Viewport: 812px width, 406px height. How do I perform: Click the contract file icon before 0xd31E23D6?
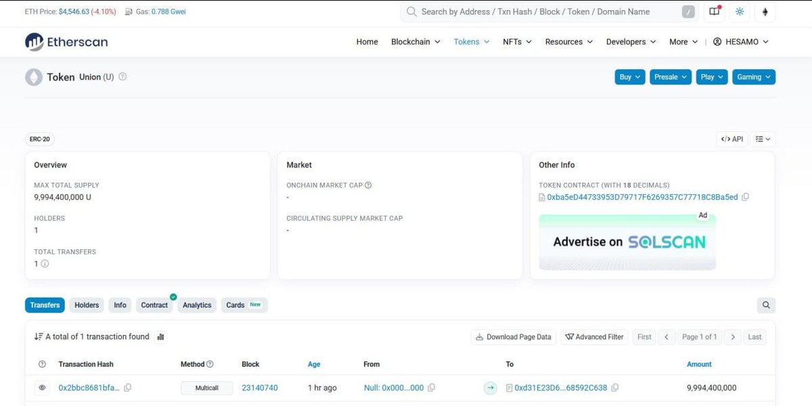[x=509, y=388]
